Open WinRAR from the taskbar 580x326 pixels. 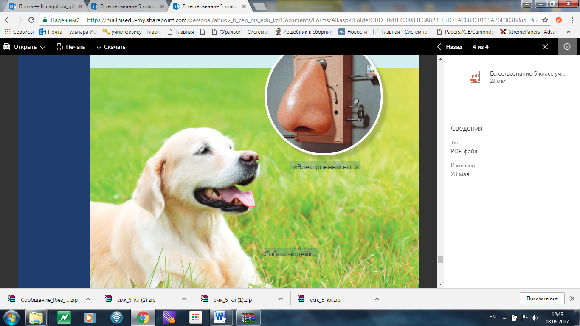(248, 318)
